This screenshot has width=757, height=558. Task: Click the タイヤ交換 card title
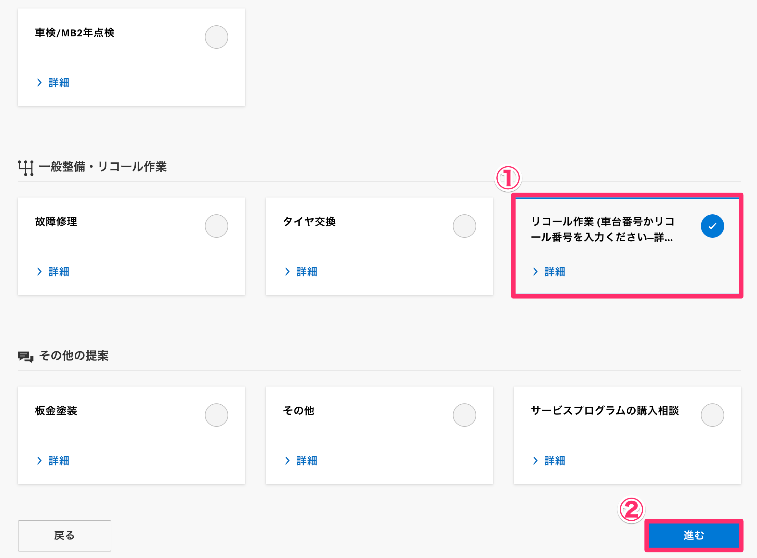coord(309,222)
